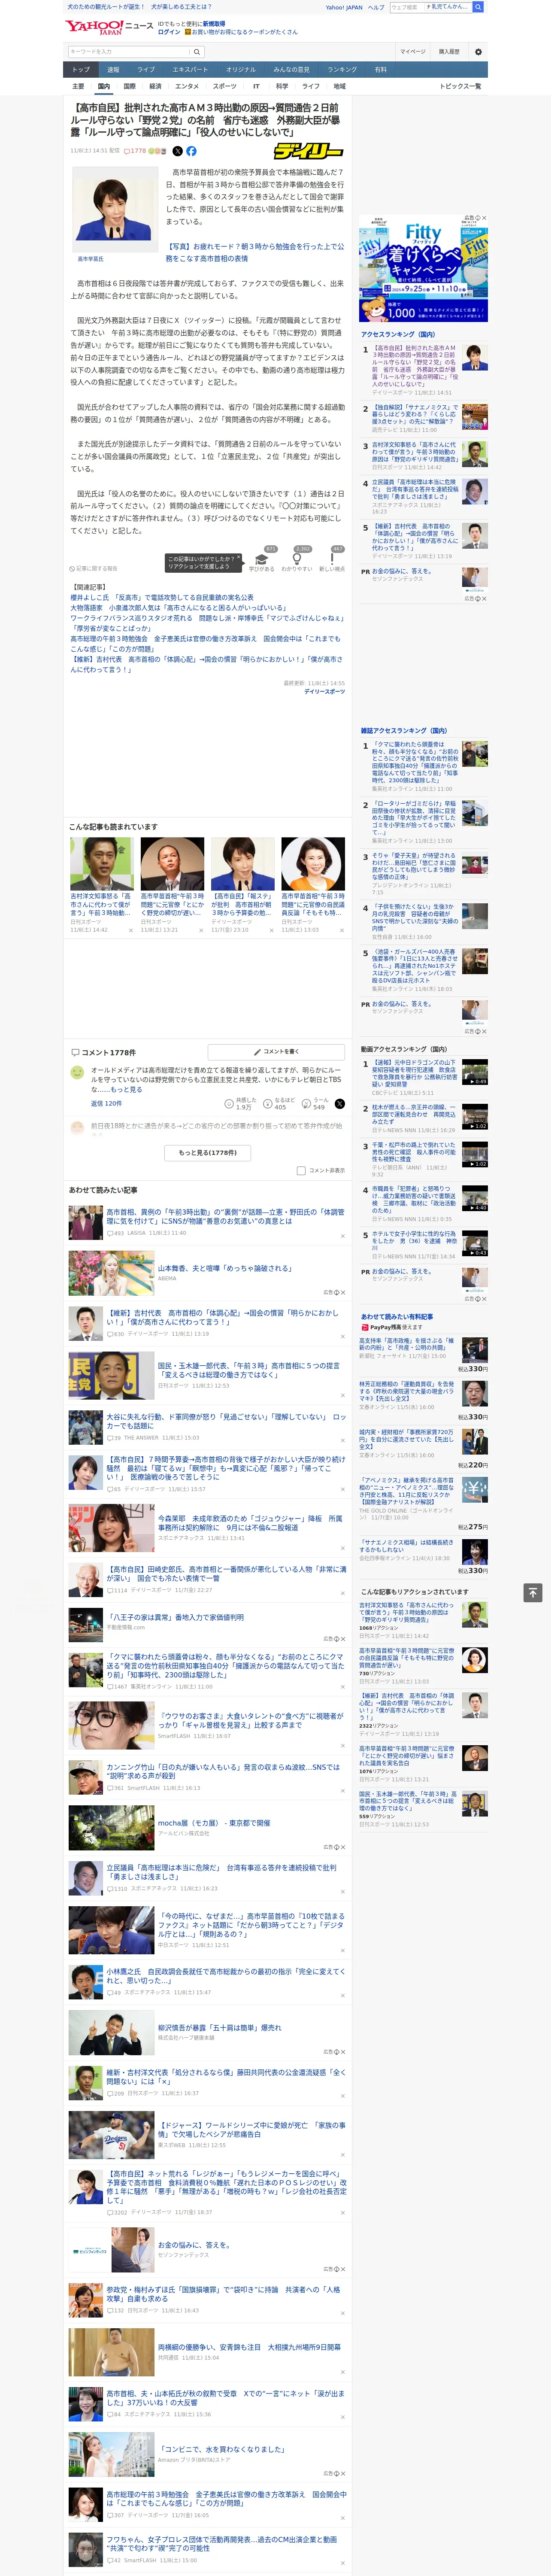Share article on Facebook icon
The image size is (551, 2576).
point(191,151)
